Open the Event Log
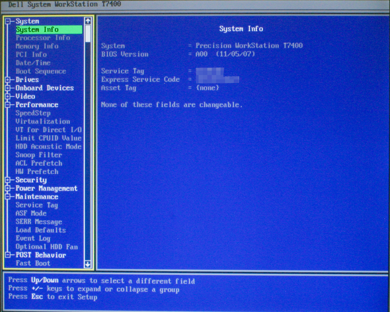Viewport: 390px width, 312px height. (33, 238)
